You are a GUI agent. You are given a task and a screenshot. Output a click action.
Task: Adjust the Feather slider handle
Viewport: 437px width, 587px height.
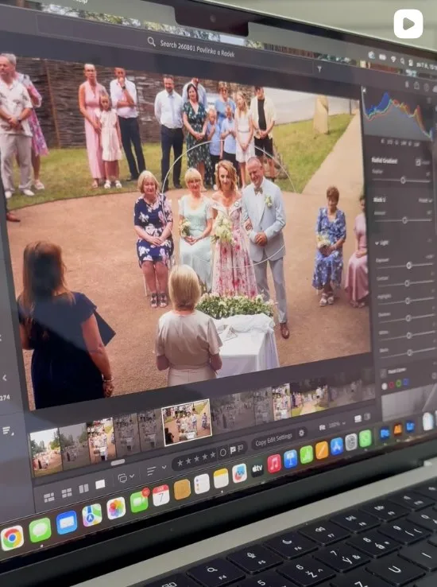[x=403, y=180]
